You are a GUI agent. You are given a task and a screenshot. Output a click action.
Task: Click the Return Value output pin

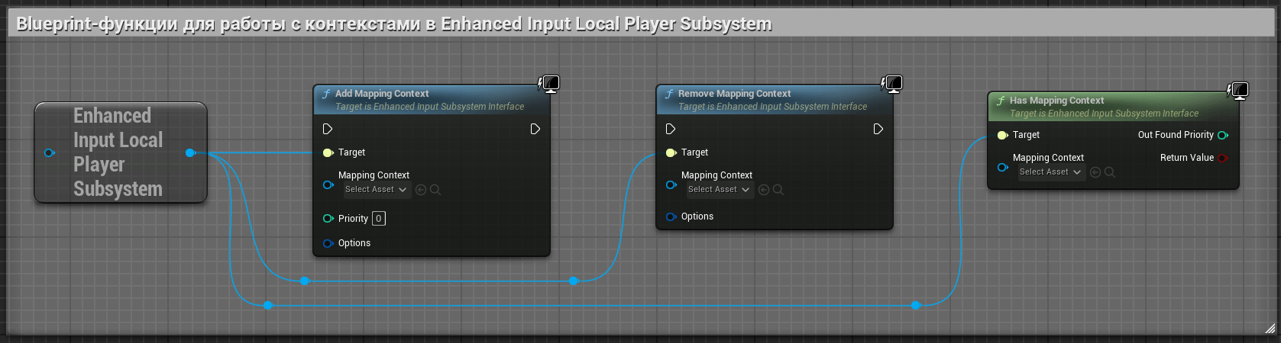[x=1223, y=158]
